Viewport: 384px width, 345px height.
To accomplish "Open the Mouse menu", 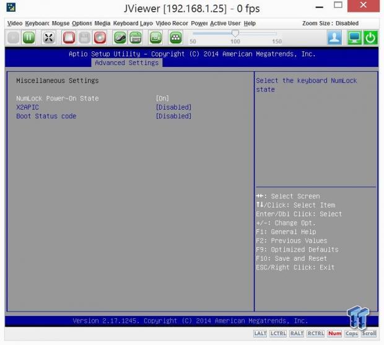I will [x=61, y=24].
